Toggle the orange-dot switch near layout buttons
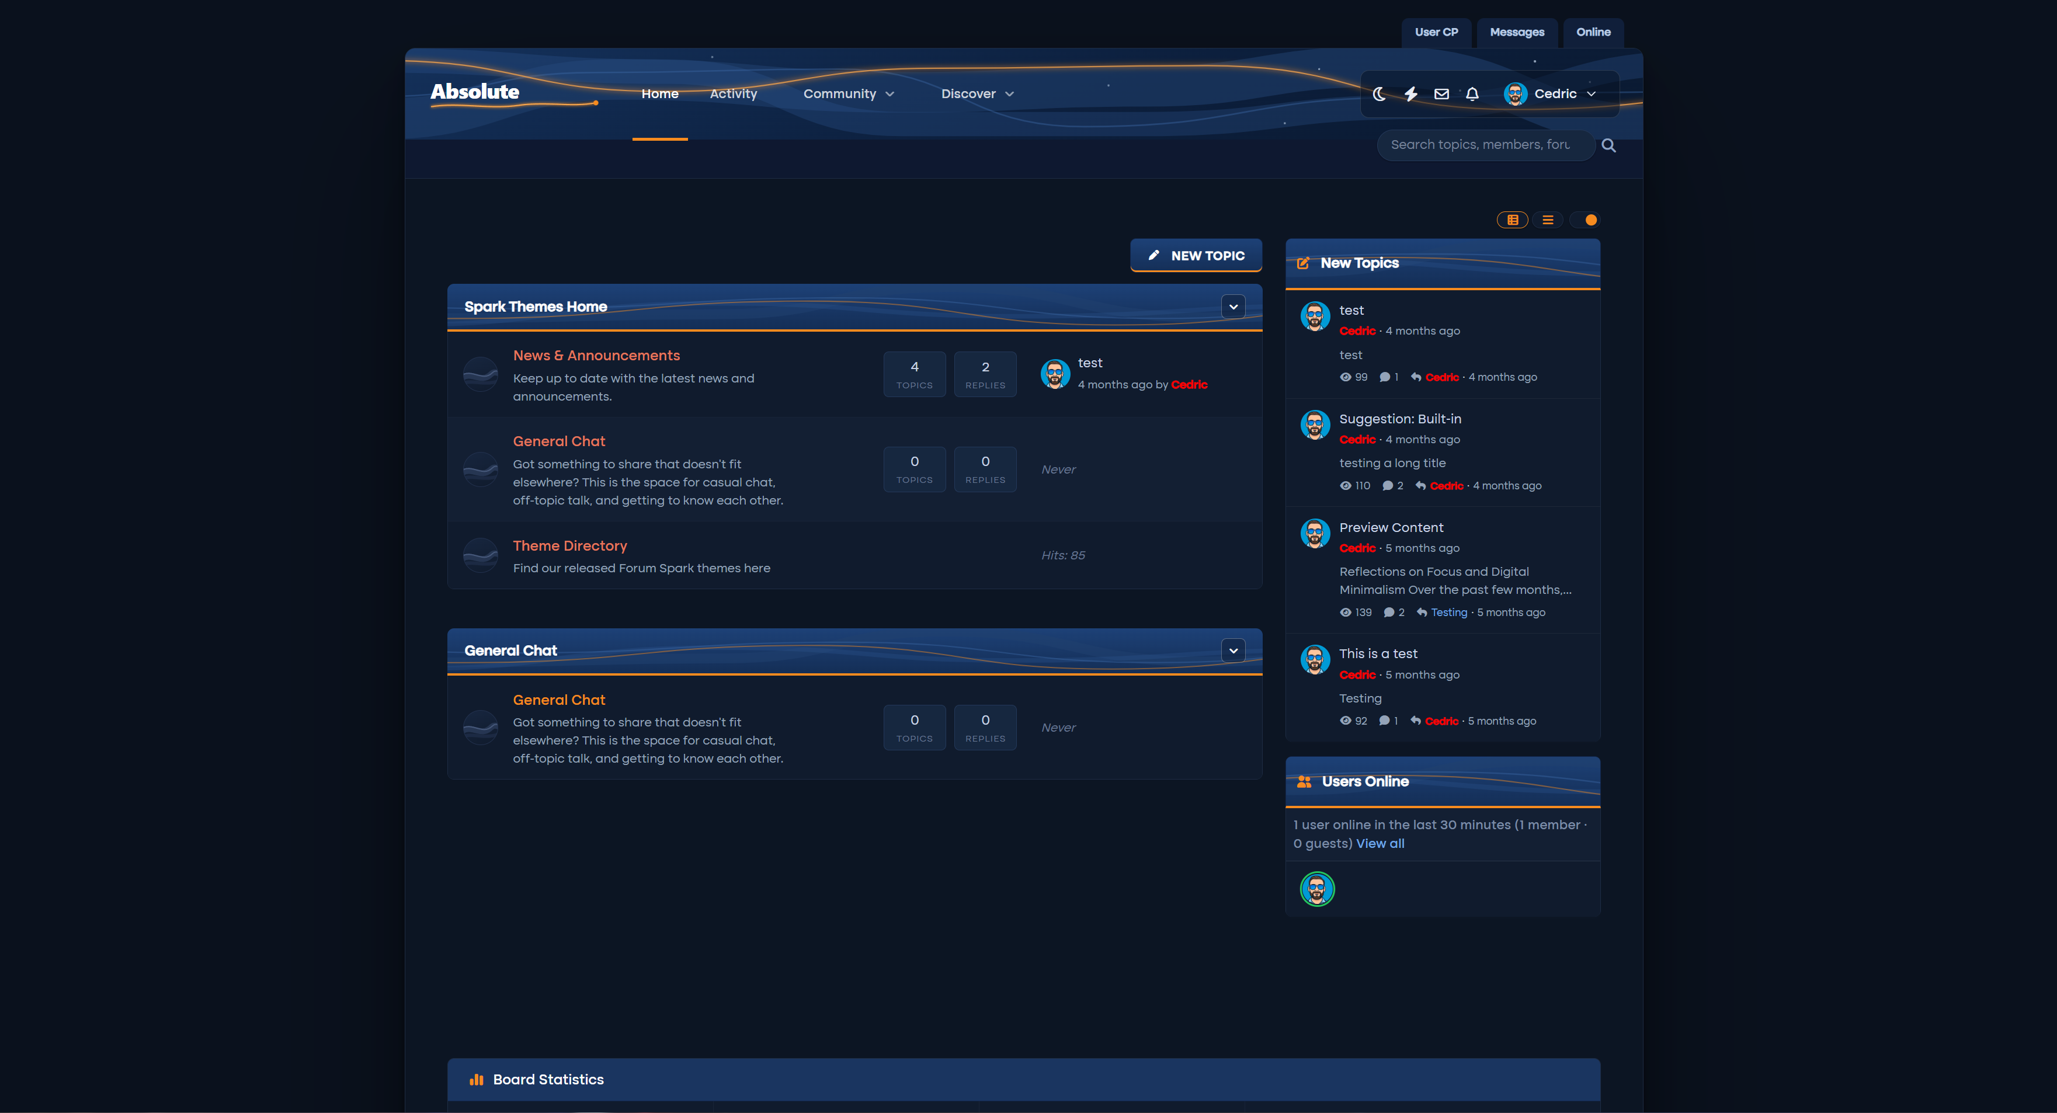Screen dimensions: 2057x1113 (1585, 220)
